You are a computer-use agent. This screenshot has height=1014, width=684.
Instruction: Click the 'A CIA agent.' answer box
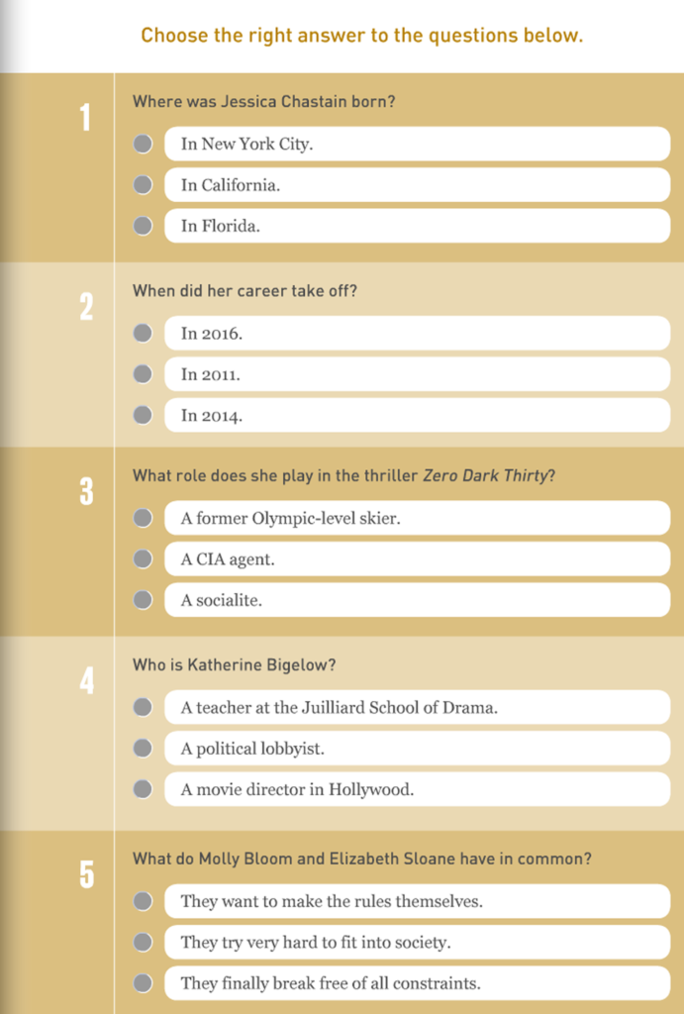(417, 559)
